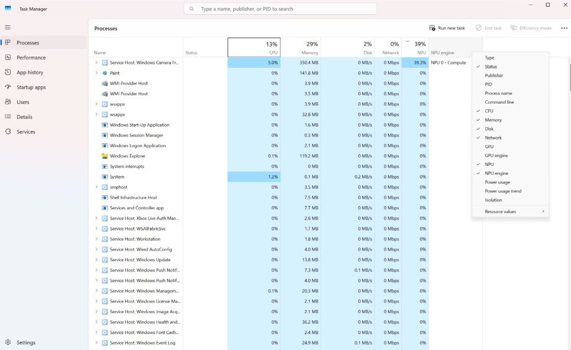
Task: Click the Windows Session Manager icon
Action: point(105,135)
